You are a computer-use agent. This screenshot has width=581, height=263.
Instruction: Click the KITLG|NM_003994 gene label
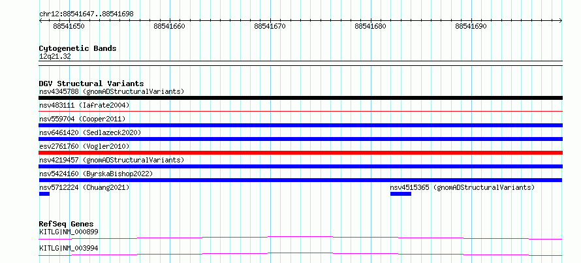[69, 248]
